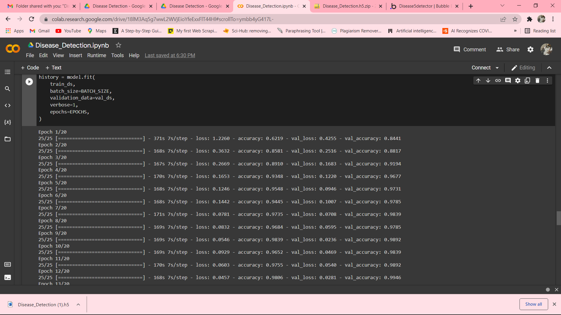Image resolution: width=561 pixels, height=315 pixels.
Task: Click the Share button
Action: click(x=508, y=50)
